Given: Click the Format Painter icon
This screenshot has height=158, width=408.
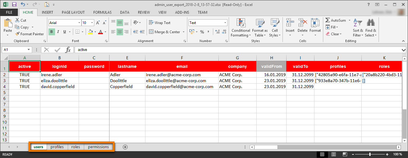Looking at the screenshot, I should (18, 34).
